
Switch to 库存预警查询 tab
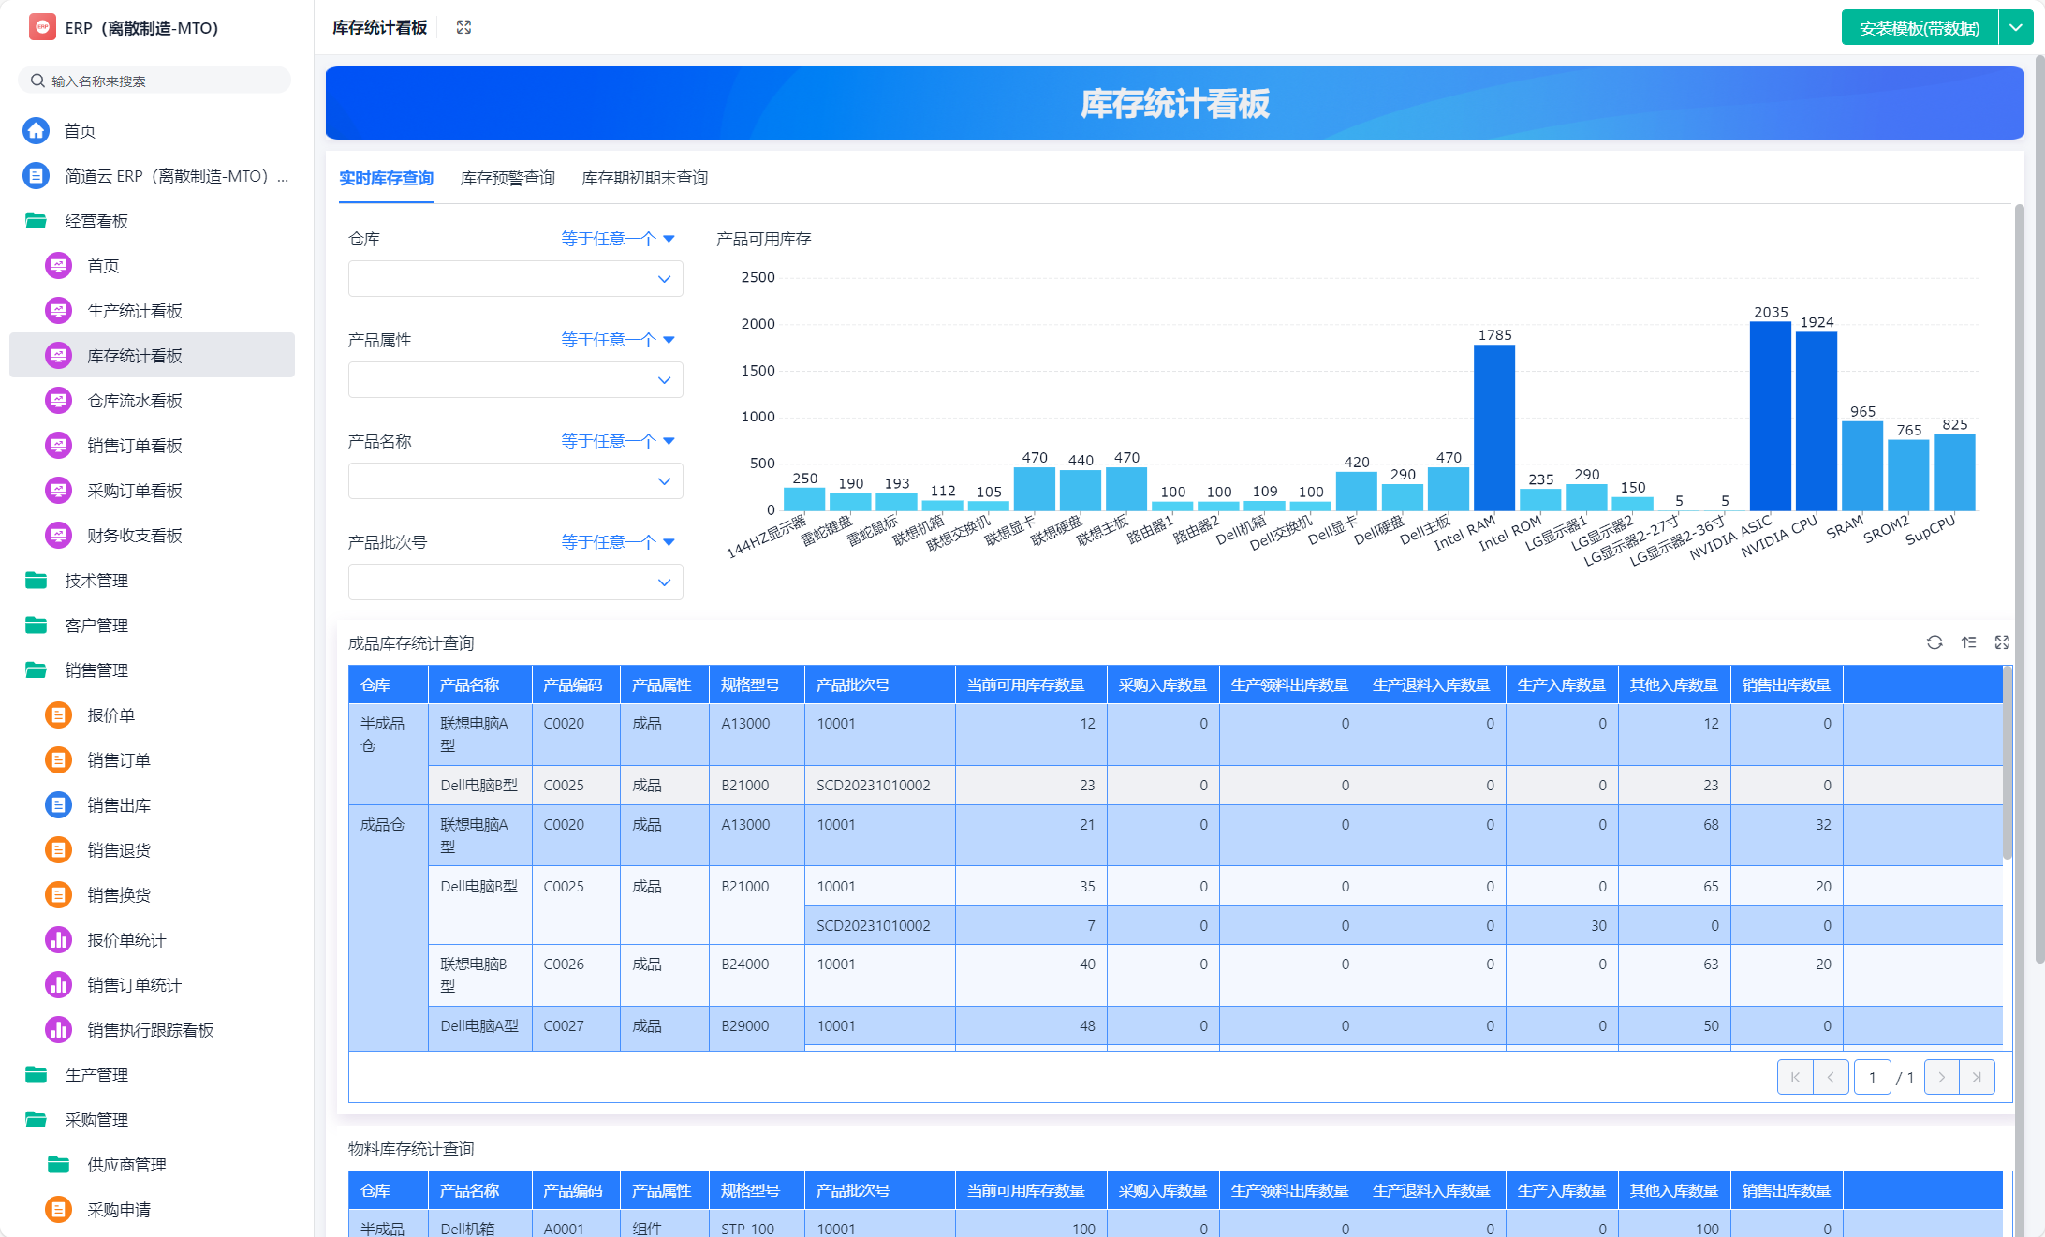point(507,178)
